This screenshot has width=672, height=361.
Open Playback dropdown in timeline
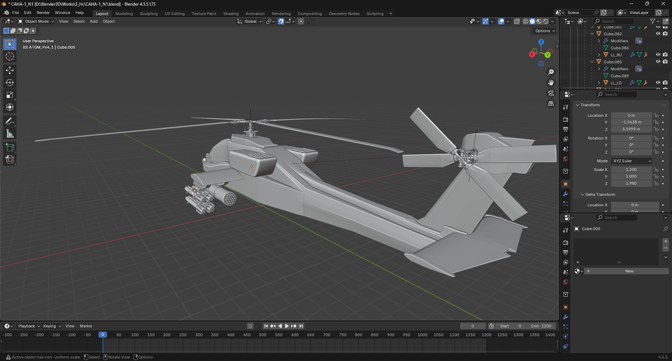pyautogui.click(x=29, y=326)
